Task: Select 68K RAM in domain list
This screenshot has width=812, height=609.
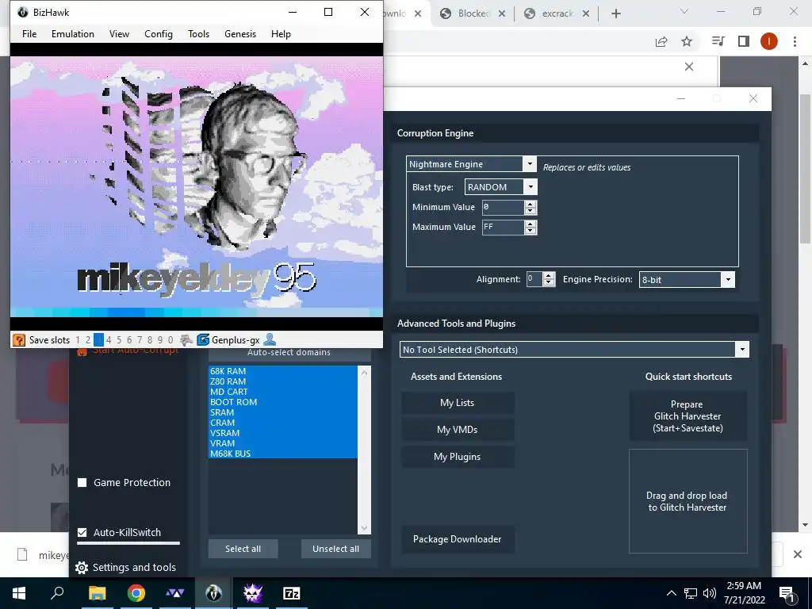Action: tap(283, 371)
